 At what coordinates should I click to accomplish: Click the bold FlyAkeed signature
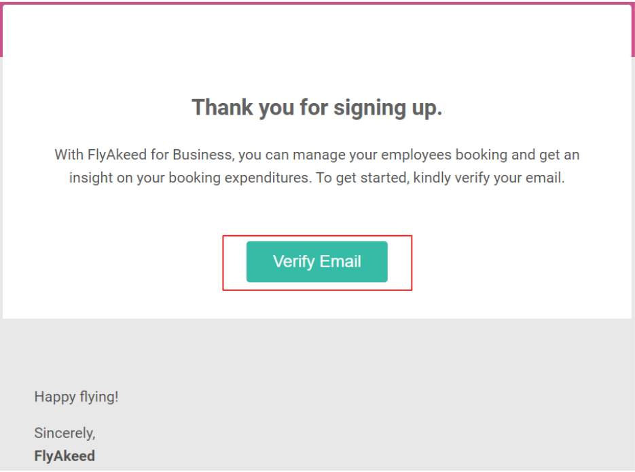(65, 456)
